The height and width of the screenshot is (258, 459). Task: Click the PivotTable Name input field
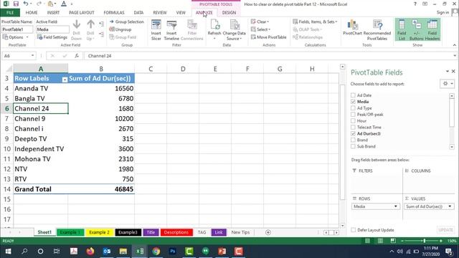point(17,29)
